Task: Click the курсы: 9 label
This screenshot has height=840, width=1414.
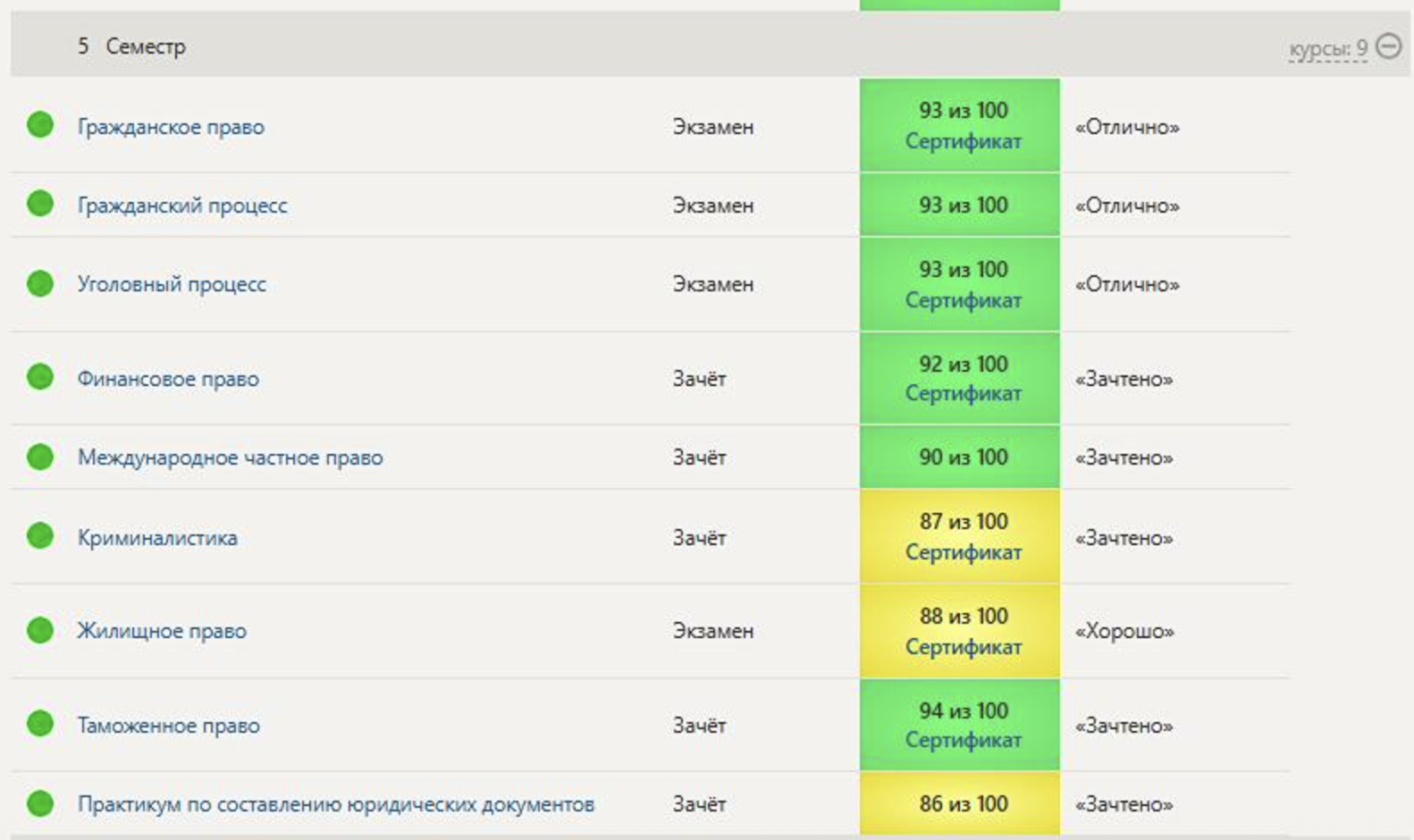Action: pyautogui.click(x=1327, y=48)
